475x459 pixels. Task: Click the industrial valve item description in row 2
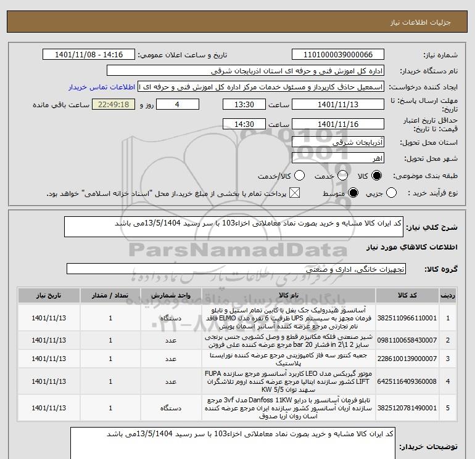(289, 340)
